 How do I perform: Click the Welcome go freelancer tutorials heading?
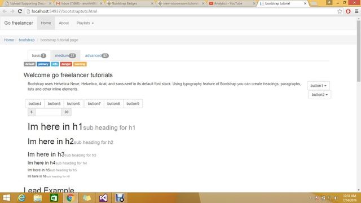[x=68, y=75]
